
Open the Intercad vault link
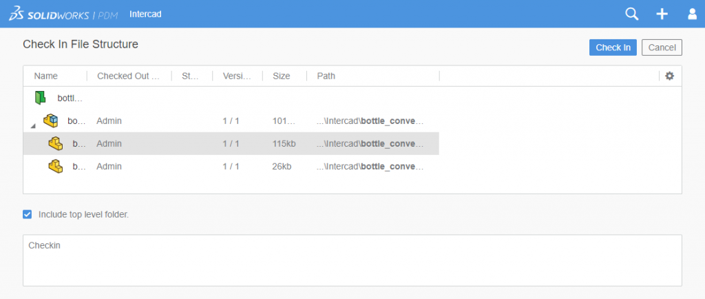145,14
